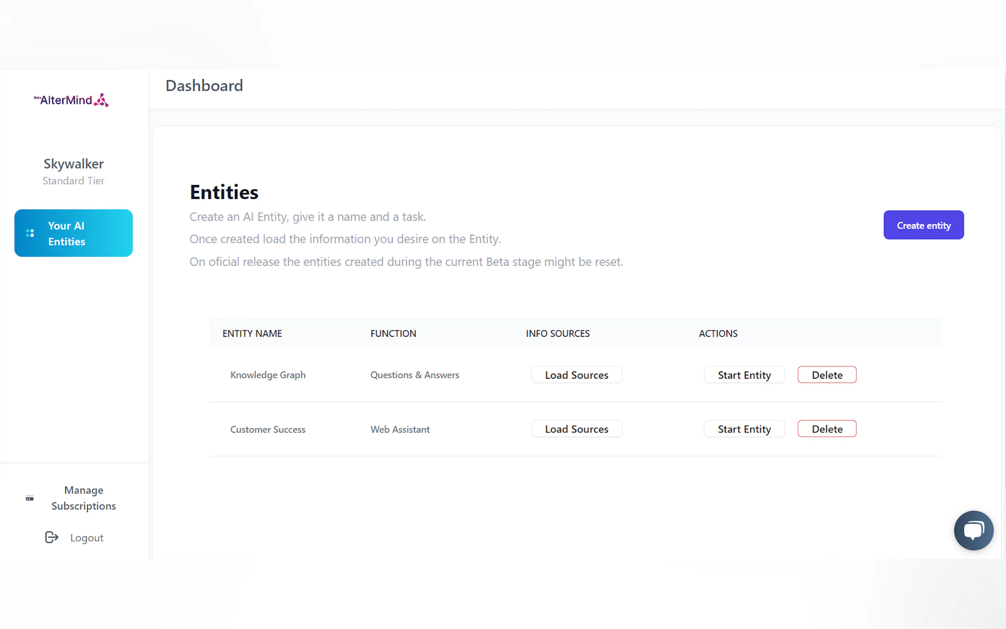Click the AlterMind logo icon
This screenshot has height=629, width=1006.
click(x=101, y=100)
